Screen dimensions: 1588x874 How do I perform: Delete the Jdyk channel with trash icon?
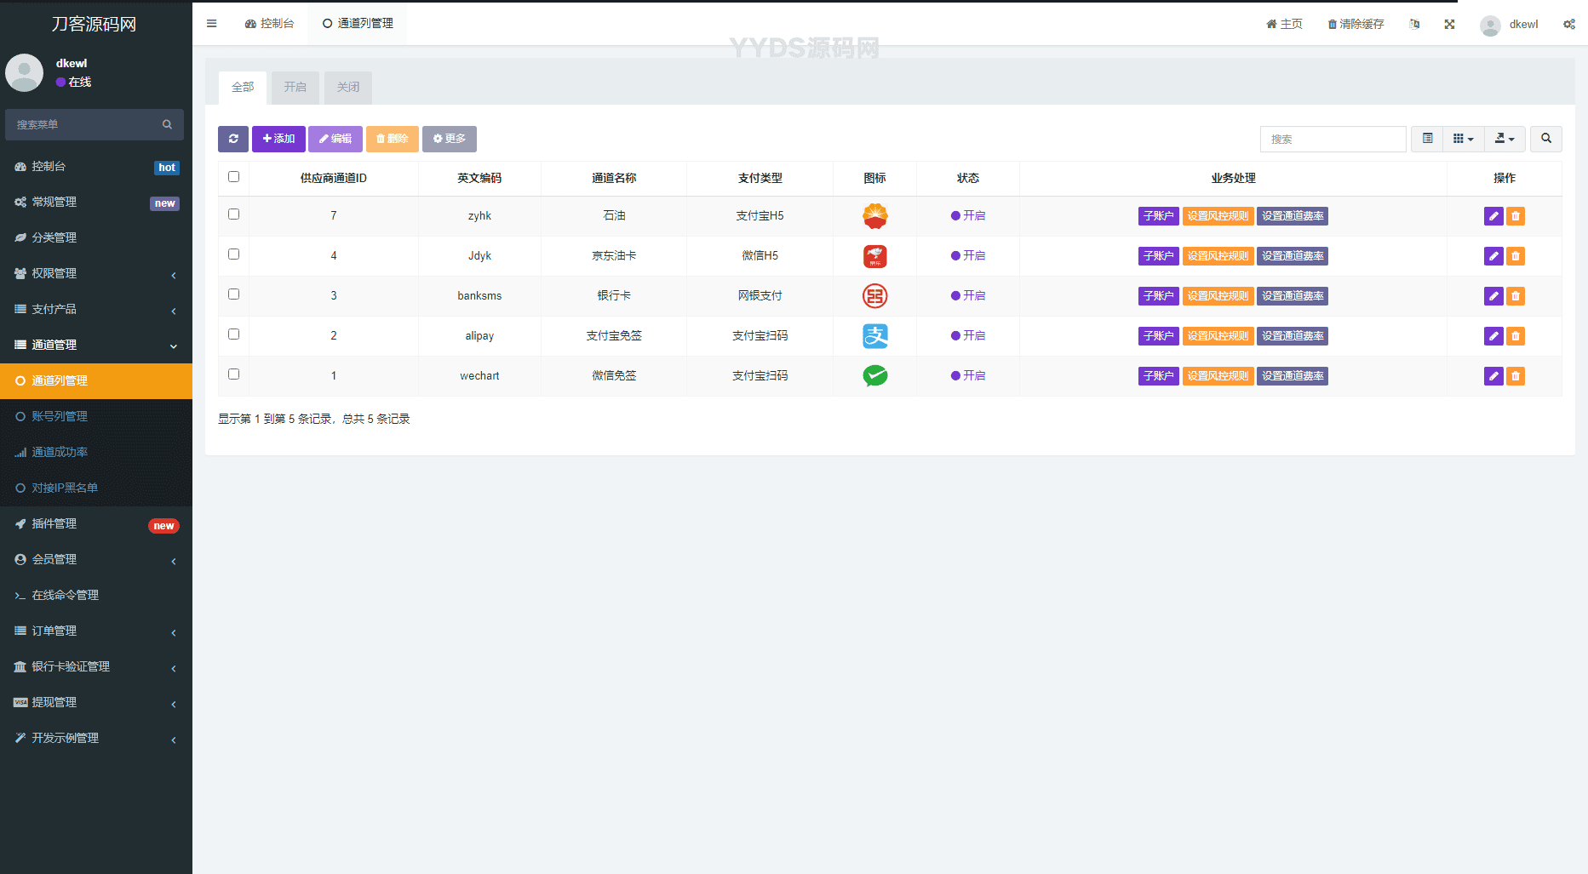tap(1516, 256)
